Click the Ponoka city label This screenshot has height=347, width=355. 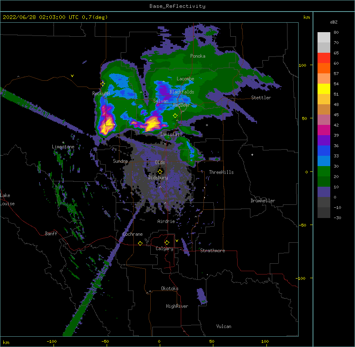point(198,56)
